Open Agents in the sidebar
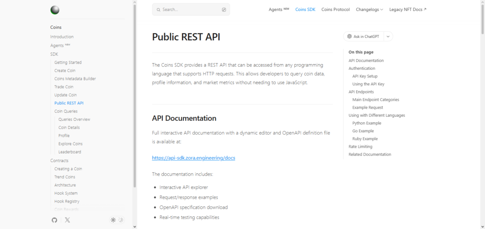Image resolution: width=485 pixels, height=229 pixels. tap(60, 45)
